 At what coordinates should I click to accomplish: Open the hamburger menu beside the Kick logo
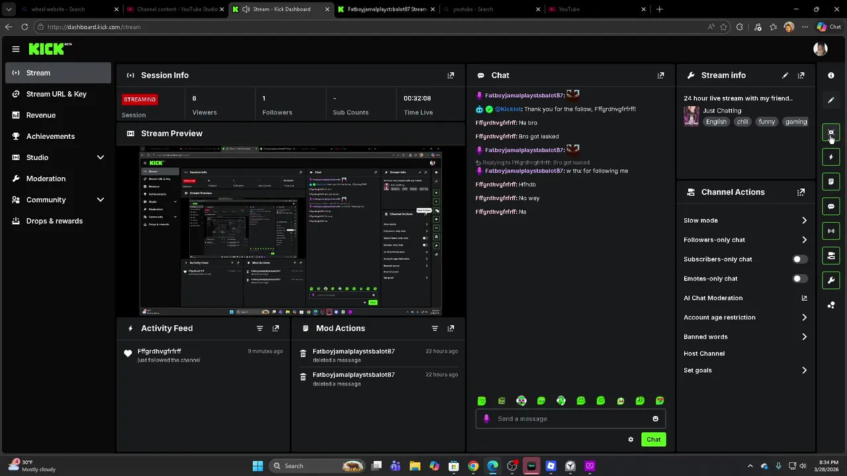16,49
